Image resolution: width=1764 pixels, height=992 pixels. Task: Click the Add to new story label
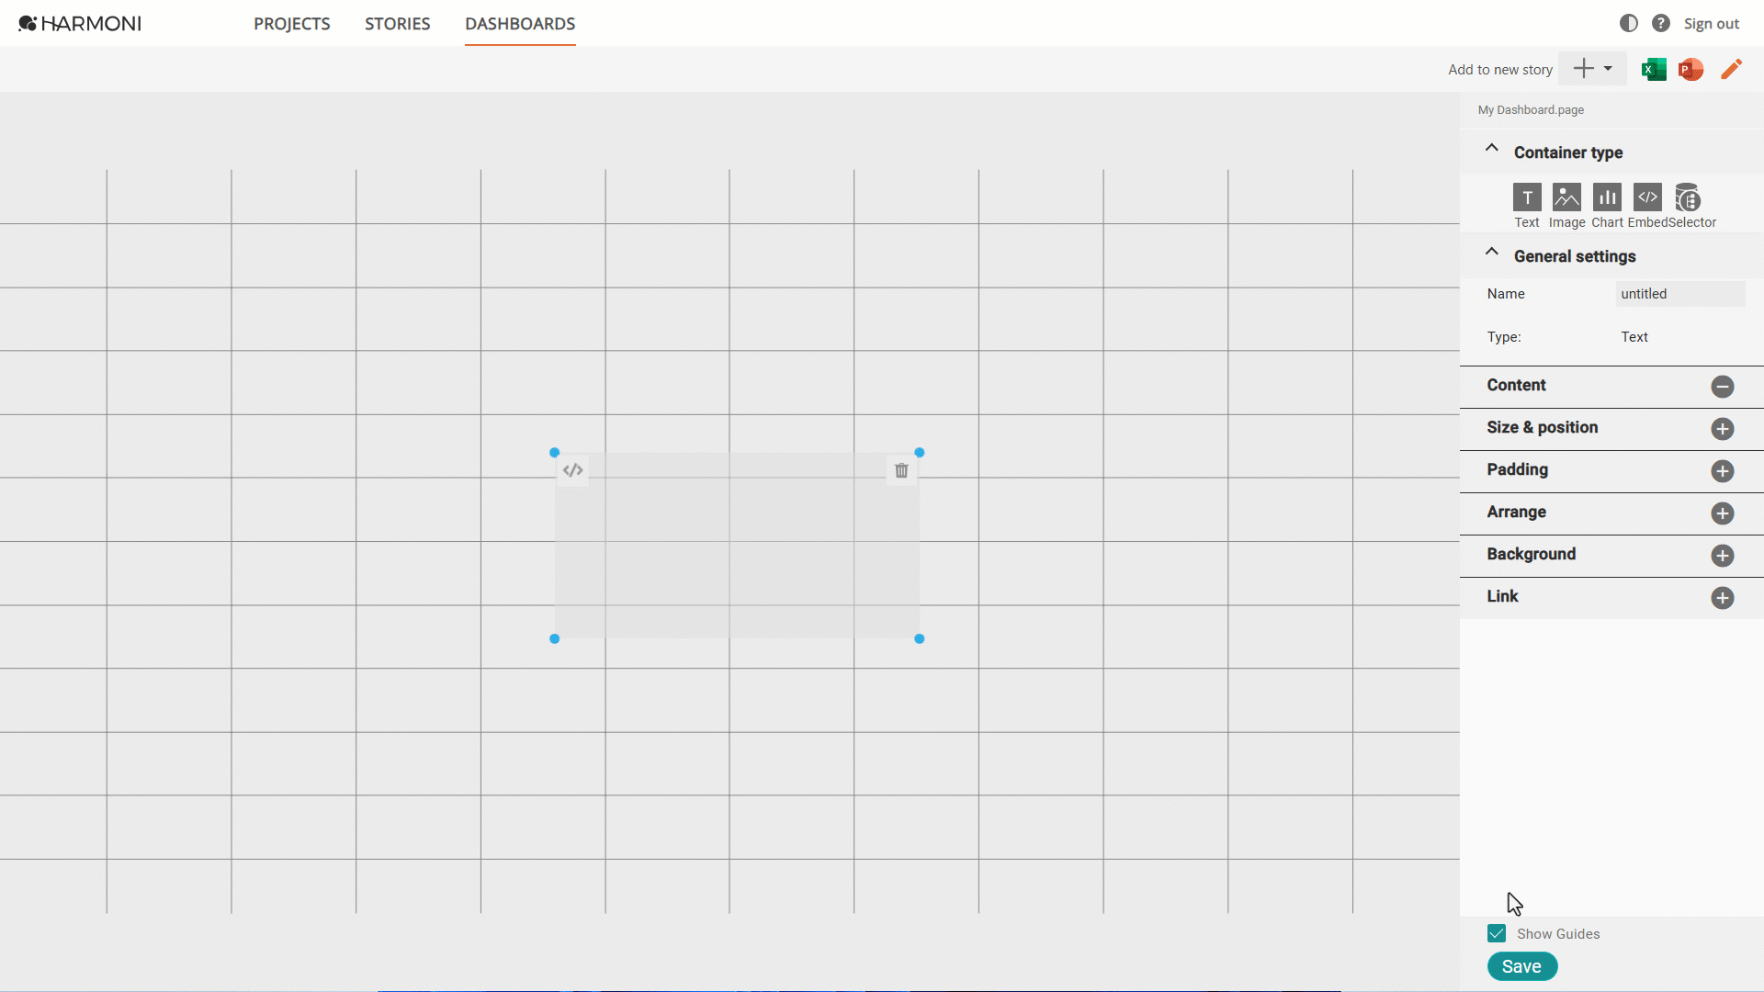click(1500, 70)
